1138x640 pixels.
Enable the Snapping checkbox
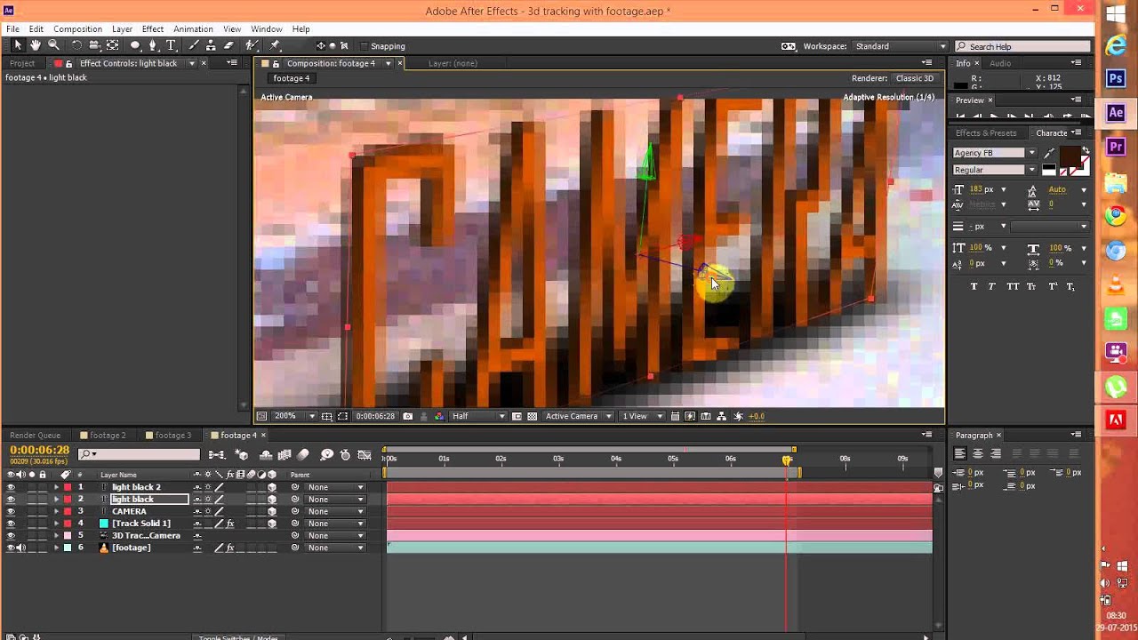pos(365,46)
